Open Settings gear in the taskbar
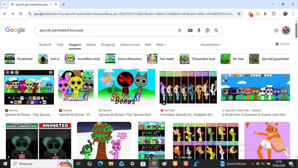298x168 pixels. click(x=132, y=164)
